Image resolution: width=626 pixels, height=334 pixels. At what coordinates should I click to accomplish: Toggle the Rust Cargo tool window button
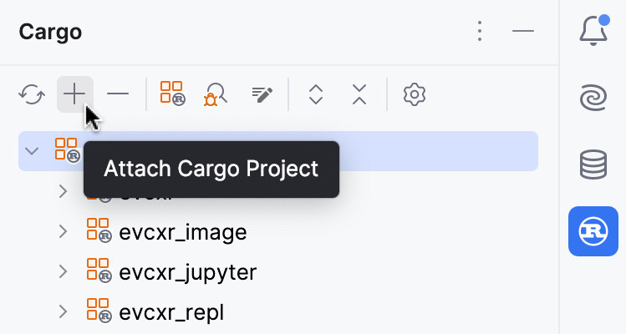[x=593, y=230]
